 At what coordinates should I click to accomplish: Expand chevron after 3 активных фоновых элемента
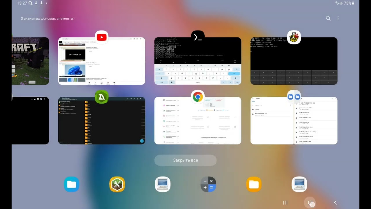click(x=74, y=19)
